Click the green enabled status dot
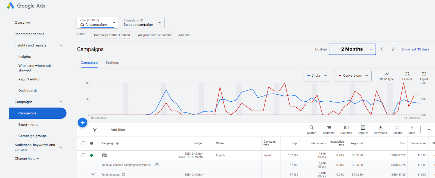Screen dimensions: 435x178 [92, 155]
